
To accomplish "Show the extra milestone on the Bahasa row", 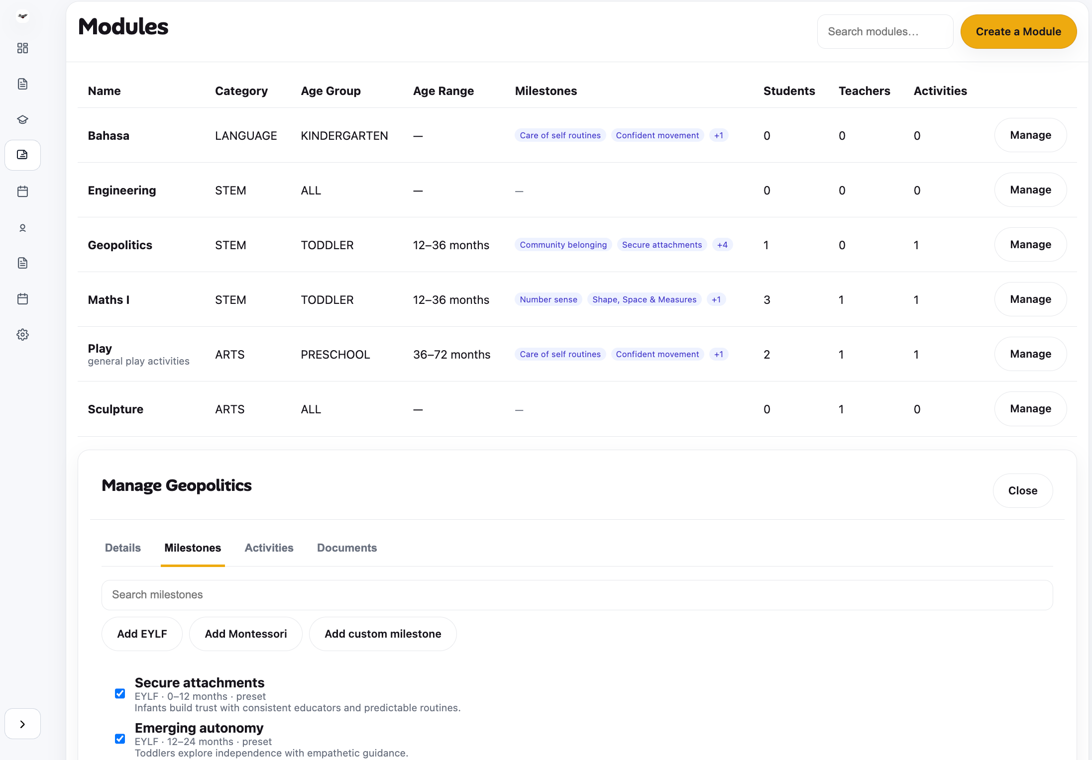I will pyautogui.click(x=719, y=135).
